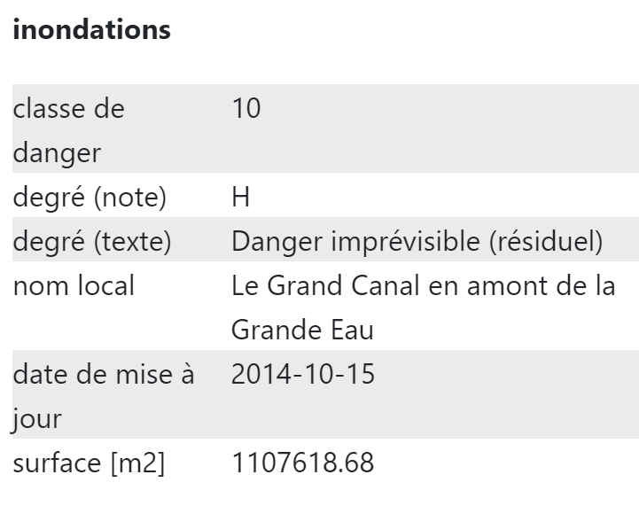Image resolution: width=639 pixels, height=529 pixels.
Task: Click the Grande Eau text line
Action: [302, 330]
